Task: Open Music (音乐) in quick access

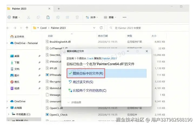Action: pos(15,82)
